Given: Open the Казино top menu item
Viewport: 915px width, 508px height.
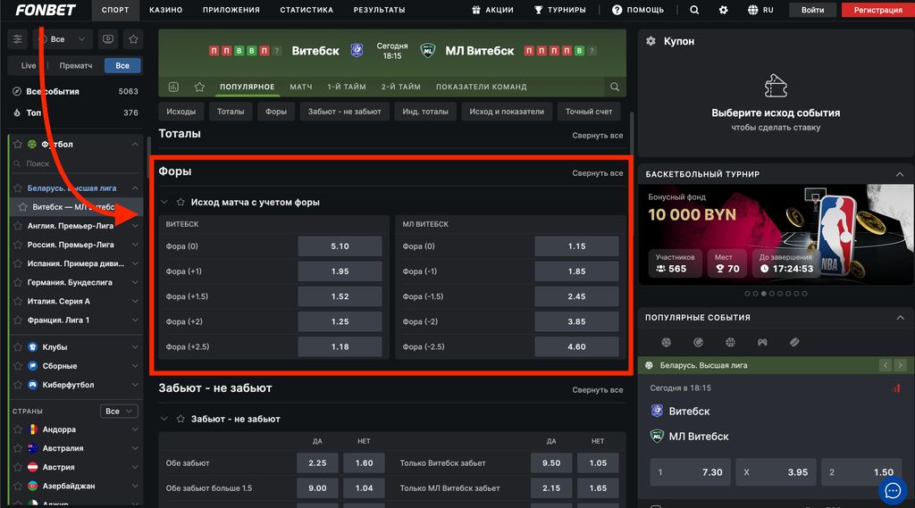Looking at the screenshot, I should tap(165, 10).
